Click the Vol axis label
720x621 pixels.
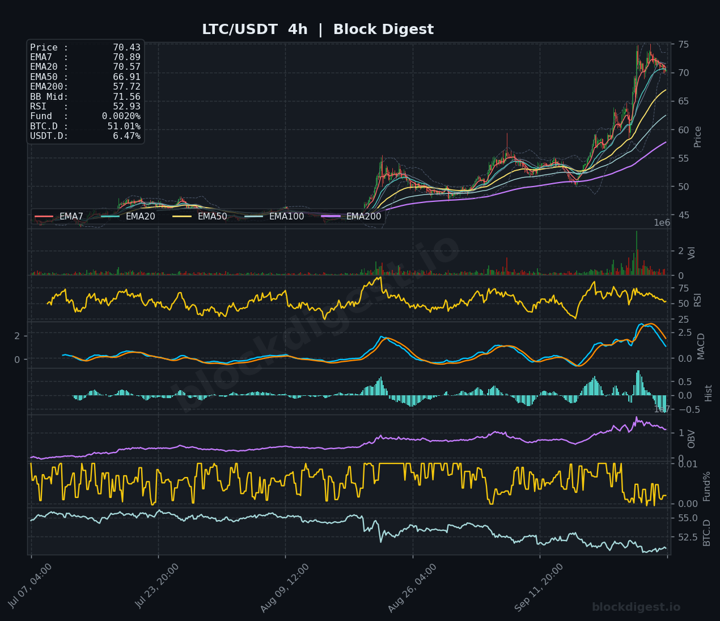692,253
